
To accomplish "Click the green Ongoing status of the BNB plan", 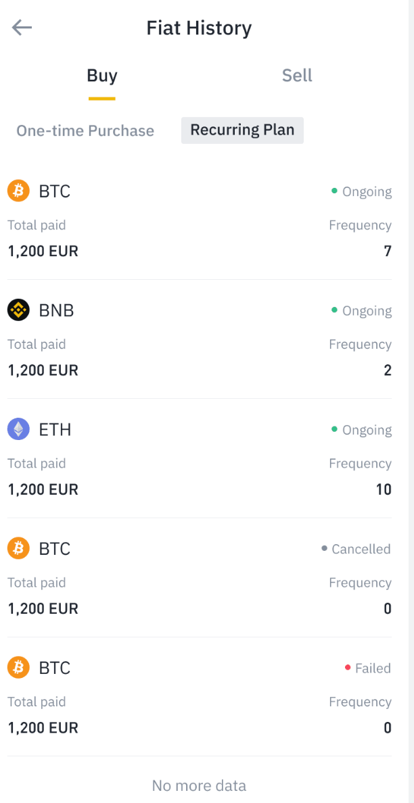I will click(x=362, y=311).
